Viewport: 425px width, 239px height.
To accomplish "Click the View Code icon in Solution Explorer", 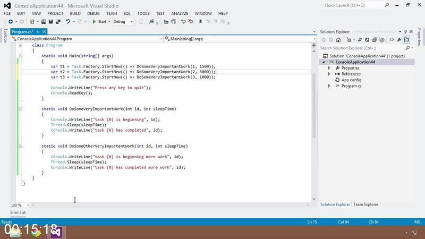I will click(x=392, y=40).
